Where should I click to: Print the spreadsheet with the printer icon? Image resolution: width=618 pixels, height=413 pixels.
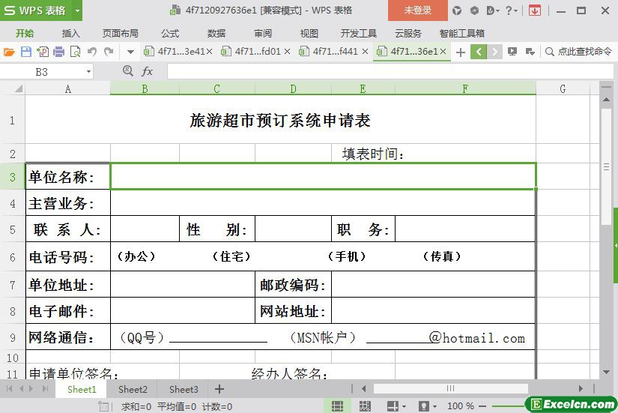tap(58, 52)
